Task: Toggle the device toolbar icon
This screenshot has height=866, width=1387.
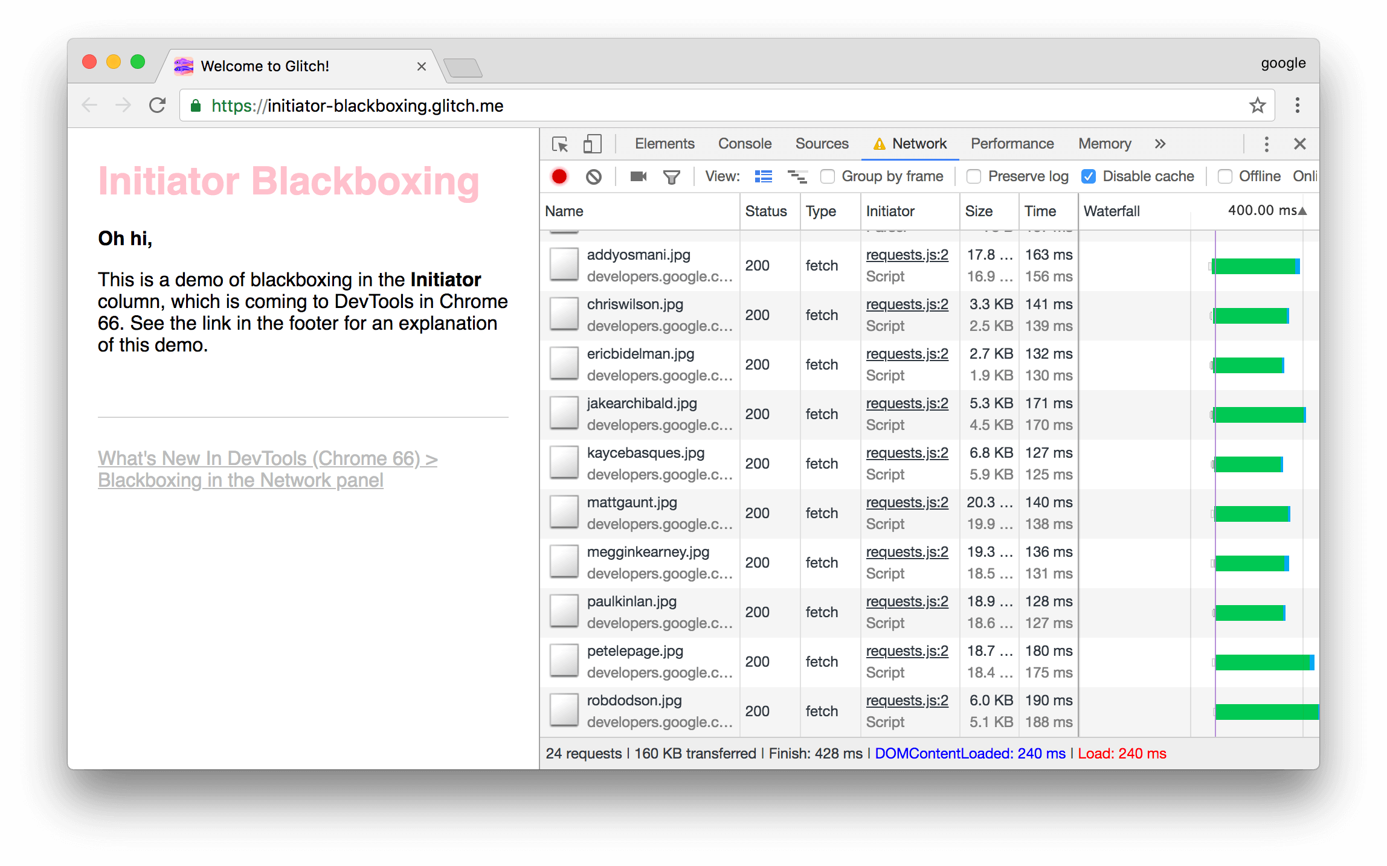Action: 592,144
